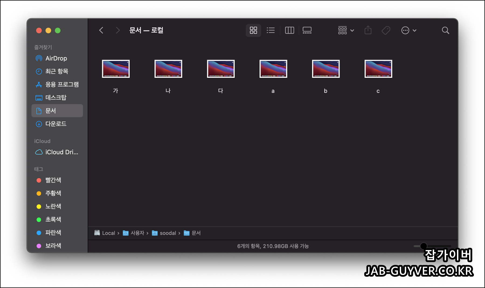Open AirDrop in the sidebar

tap(57, 58)
